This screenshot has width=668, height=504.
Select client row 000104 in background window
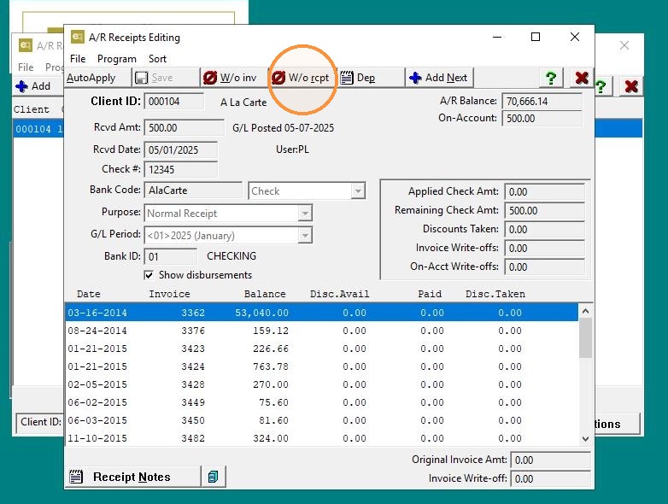coord(38,129)
